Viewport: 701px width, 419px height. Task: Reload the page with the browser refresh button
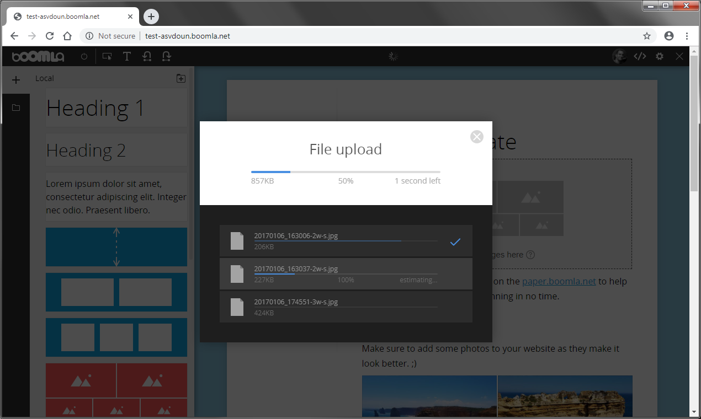pos(50,36)
